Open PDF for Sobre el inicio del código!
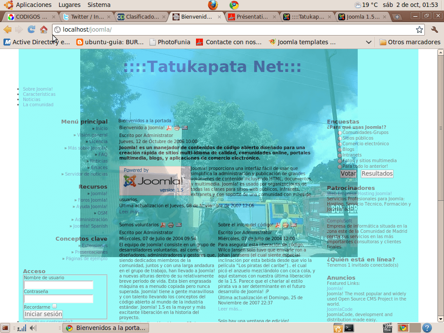 coord(278,225)
